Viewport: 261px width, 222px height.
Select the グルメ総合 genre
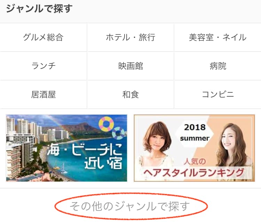coord(43,37)
